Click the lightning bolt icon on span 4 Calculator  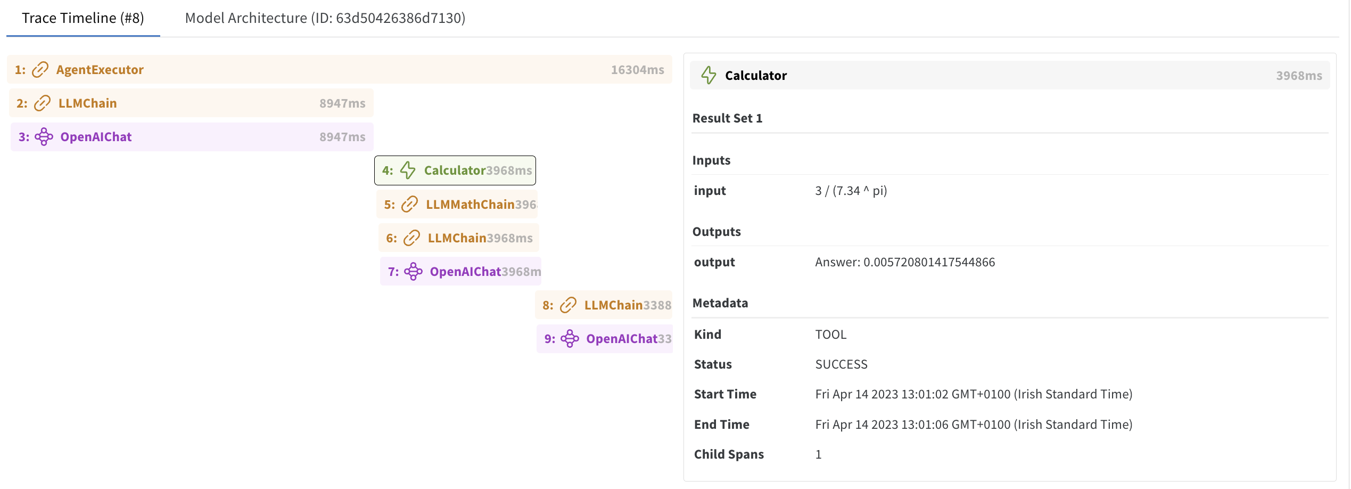tap(408, 170)
